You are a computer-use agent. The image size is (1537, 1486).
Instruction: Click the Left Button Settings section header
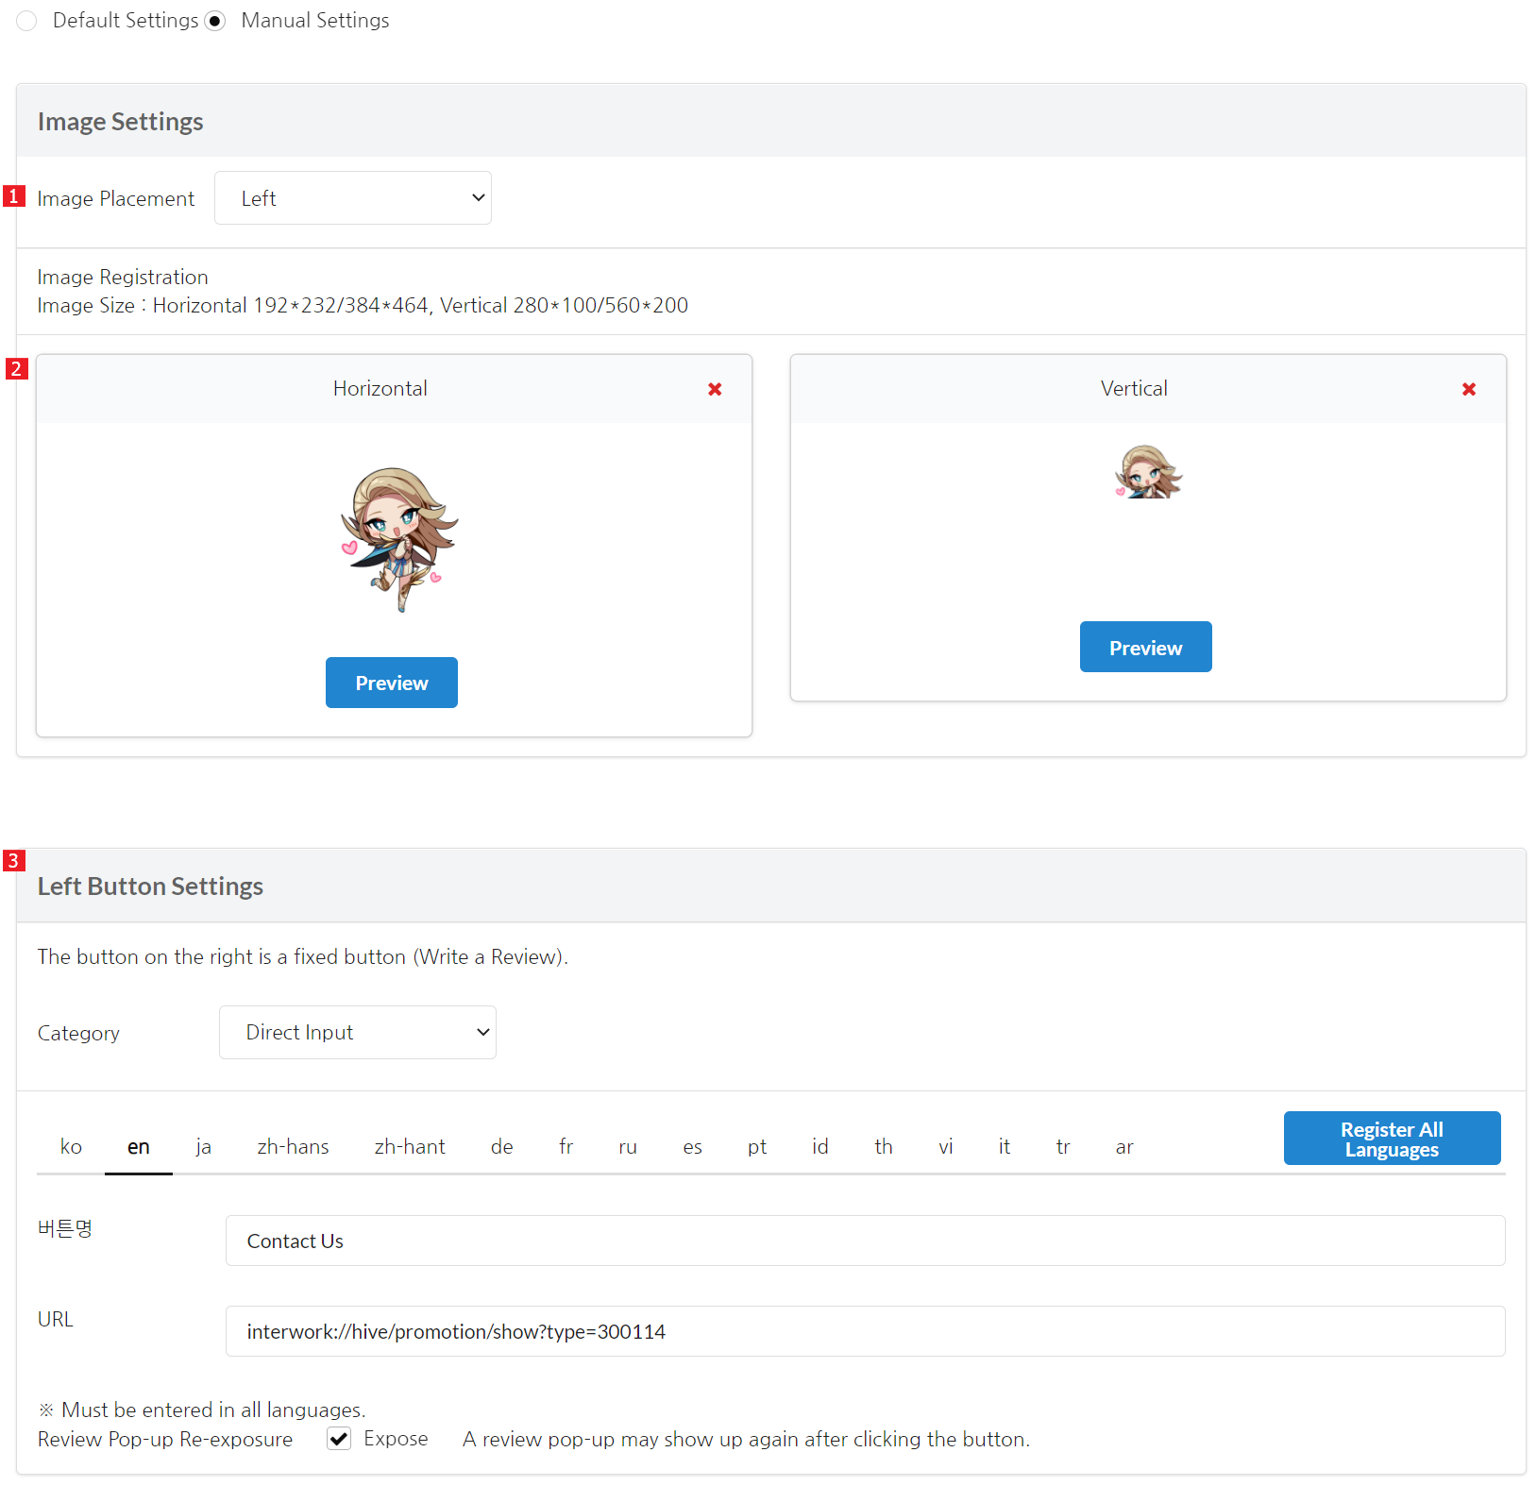click(771, 886)
